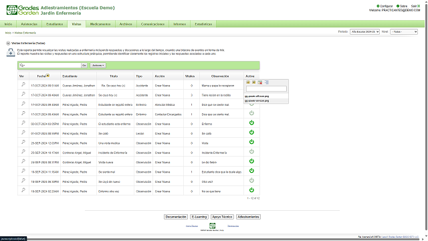Viewport: 428px width, 241px height.
Task: Toggle active power icon for 01-OCT 'Se cayó'
Action: [x=251, y=133]
